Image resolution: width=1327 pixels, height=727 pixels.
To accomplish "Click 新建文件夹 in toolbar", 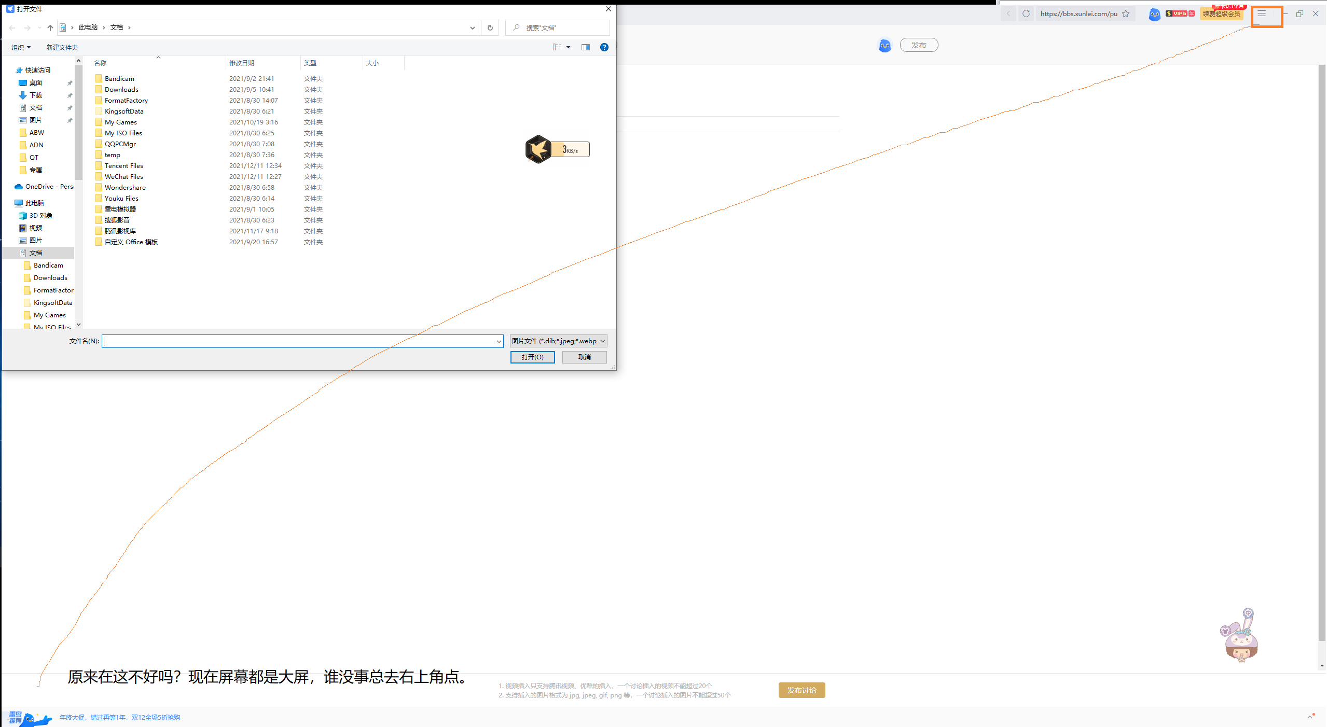I will tap(62, 47).
